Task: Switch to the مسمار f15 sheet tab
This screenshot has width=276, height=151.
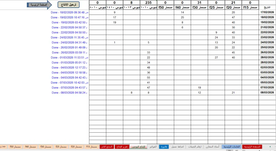Action: tap(92, 147)
